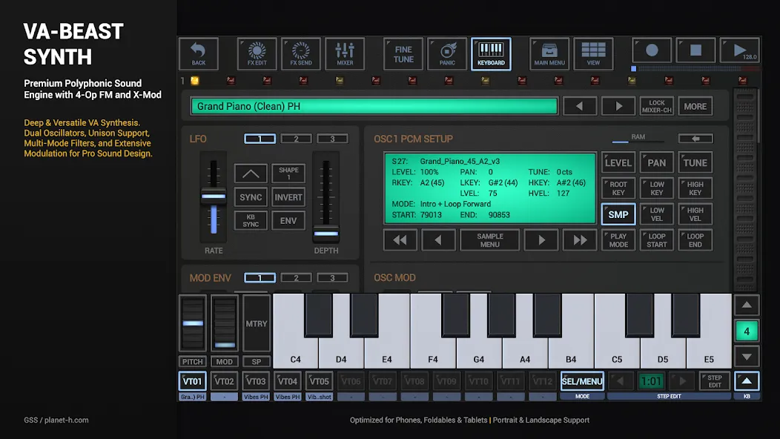
Task: Shift keyboard octave down arrow
Action: [747, 357]
